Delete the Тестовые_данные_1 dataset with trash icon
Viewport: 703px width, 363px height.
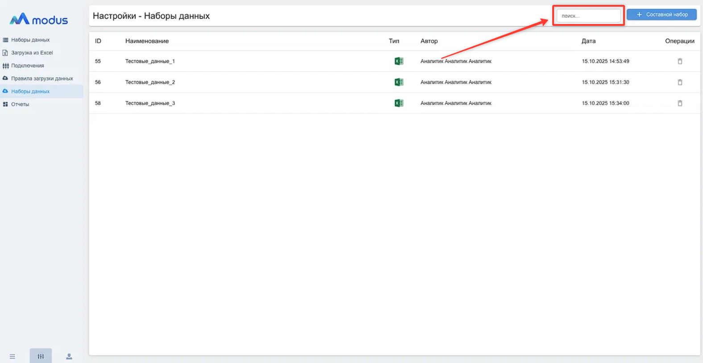click(680, 61)
